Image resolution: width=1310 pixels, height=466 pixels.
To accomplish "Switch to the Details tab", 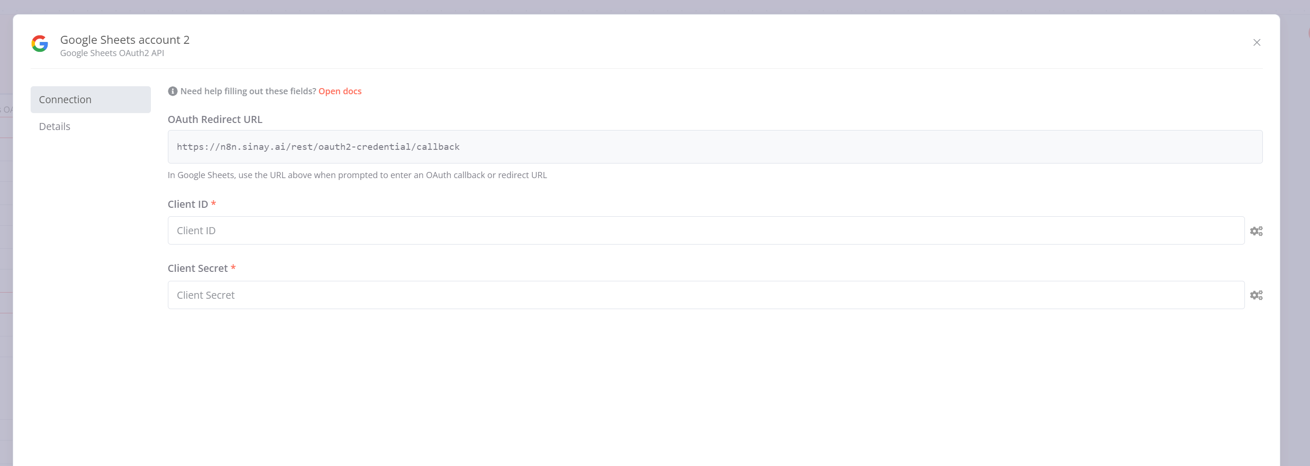I will [54, 127].
